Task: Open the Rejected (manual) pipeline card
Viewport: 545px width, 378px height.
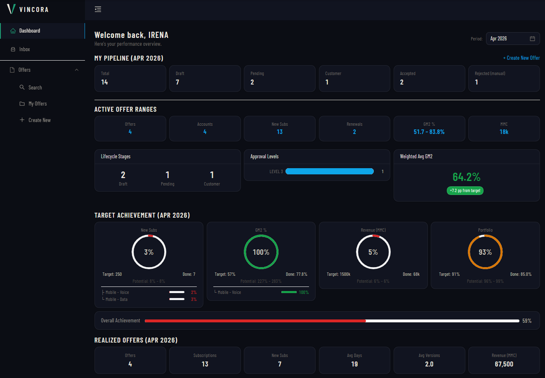Action: [504, 78]
